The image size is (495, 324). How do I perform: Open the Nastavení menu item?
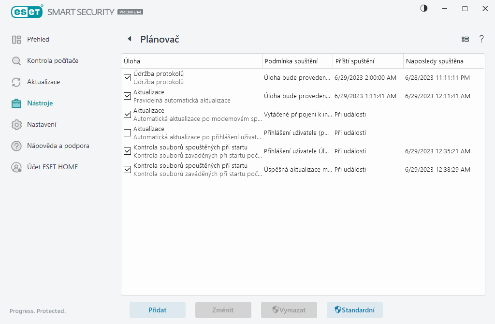(x=42, y=125)
